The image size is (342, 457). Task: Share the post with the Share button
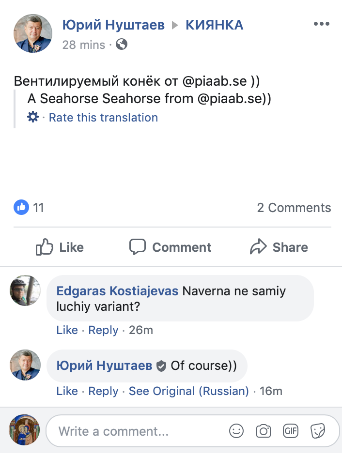click(x=279, y=247)
